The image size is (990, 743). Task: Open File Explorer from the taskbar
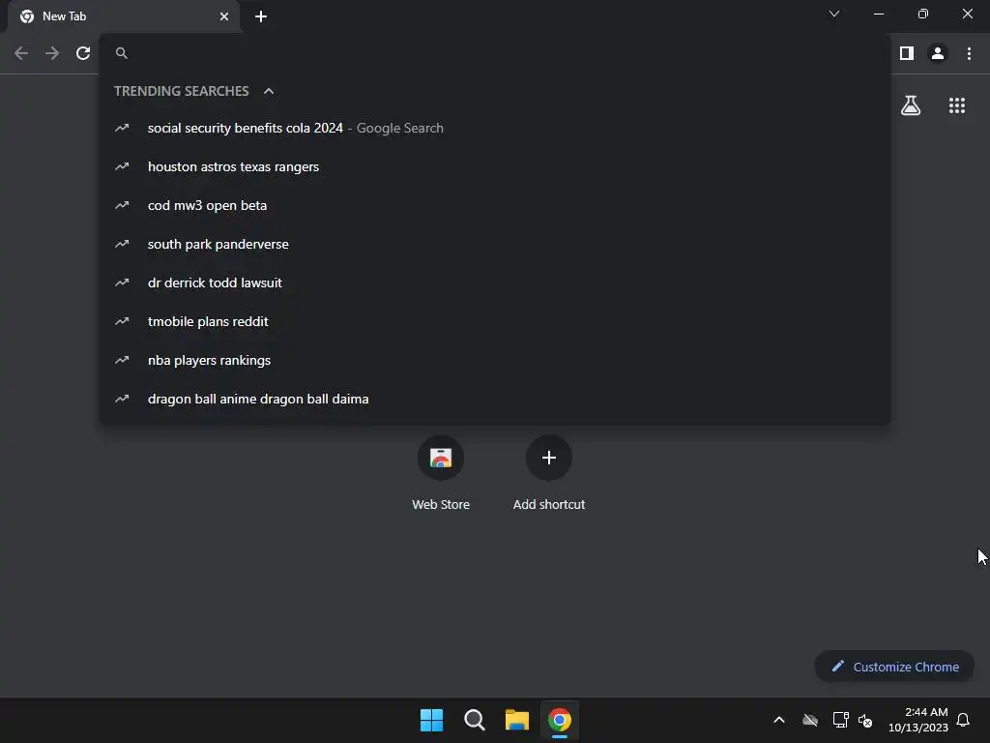516,720
